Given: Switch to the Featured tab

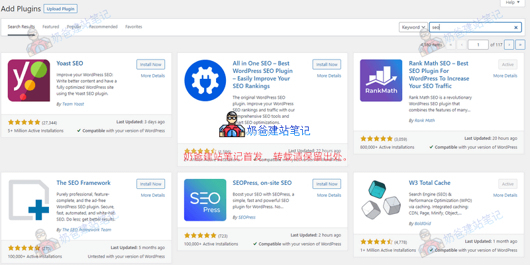Looking at the screenshot, I should [51, 26].
